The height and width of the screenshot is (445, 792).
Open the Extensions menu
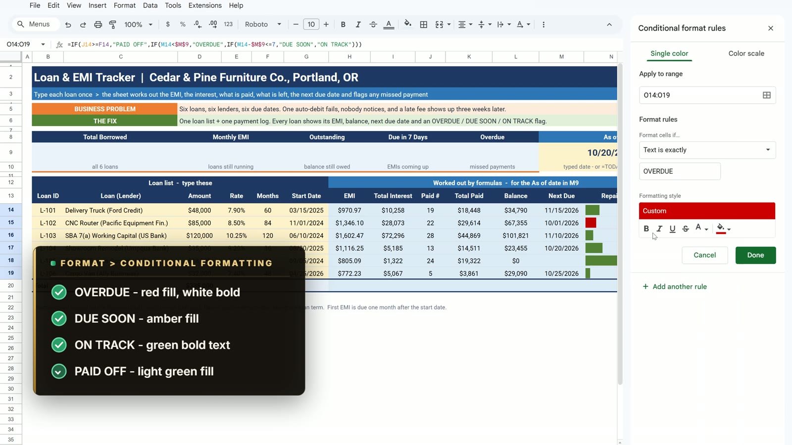(x=205, y=5)
